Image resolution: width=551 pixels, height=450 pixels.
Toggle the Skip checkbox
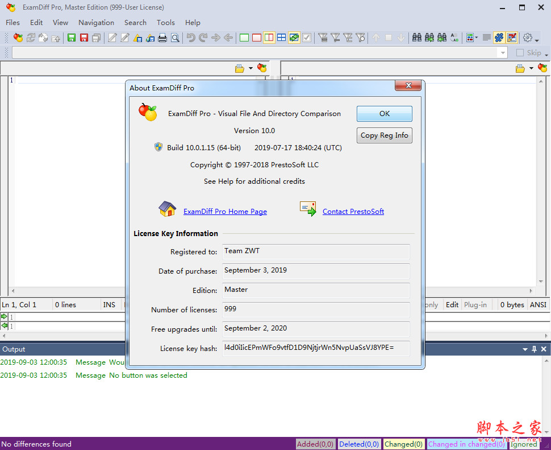click(x=520, y=53)
